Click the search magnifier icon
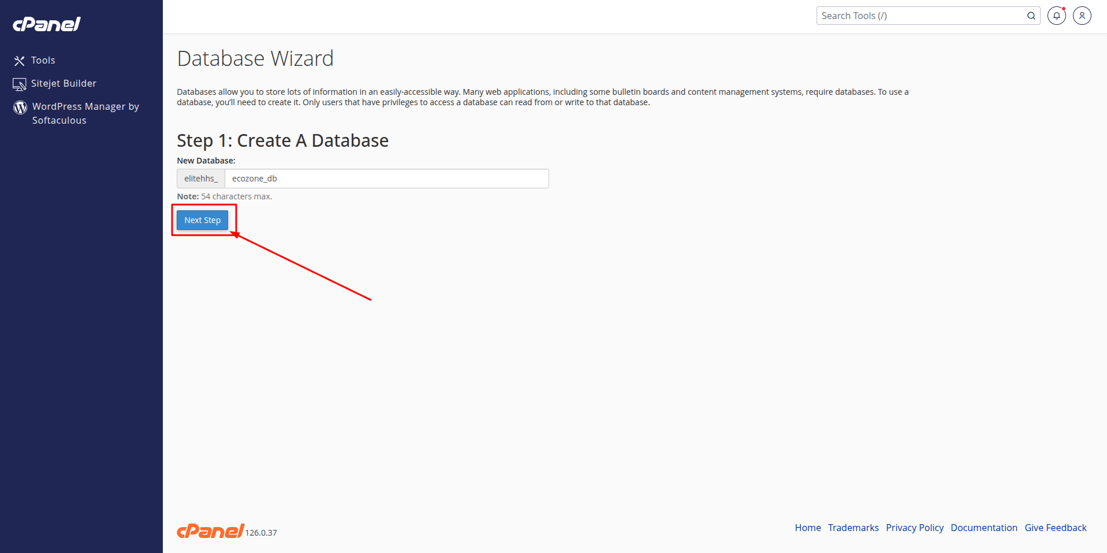 (x=1031, y=16)
